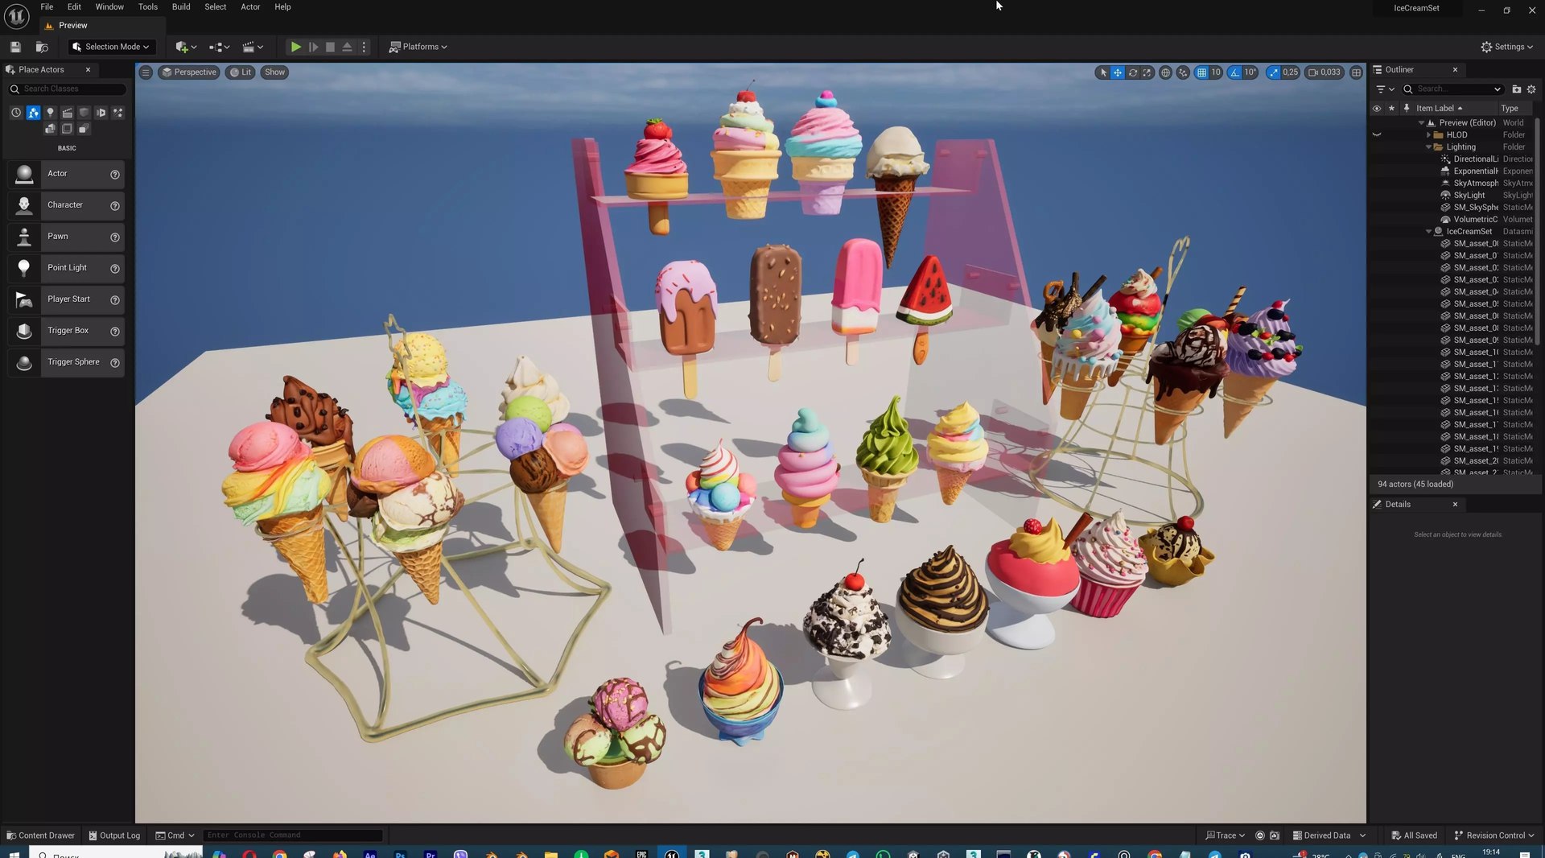The image size is (1545, 858).
Task: Open the File menu
Action: pos(47,7)
